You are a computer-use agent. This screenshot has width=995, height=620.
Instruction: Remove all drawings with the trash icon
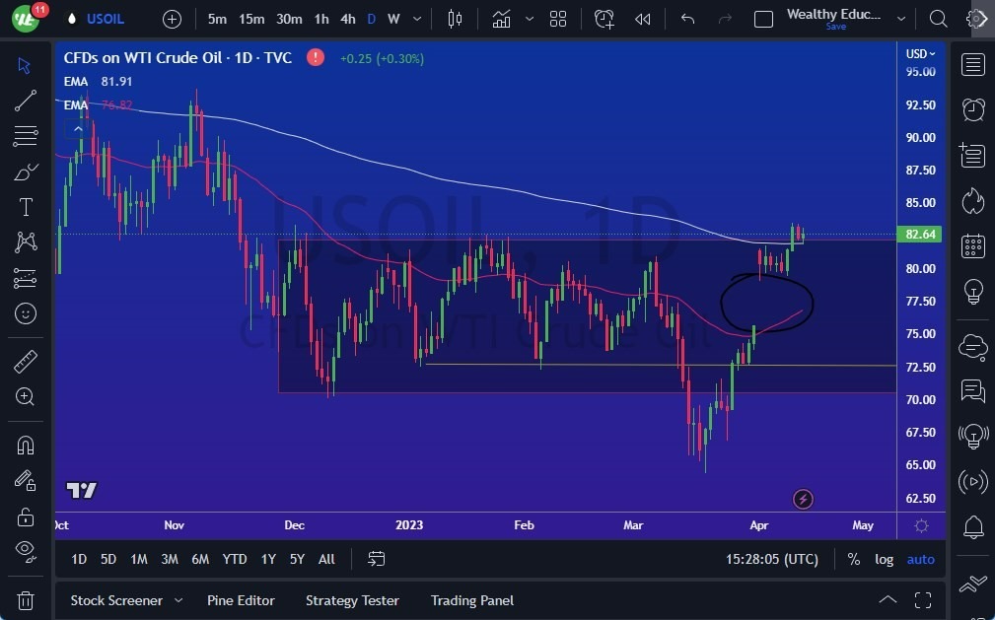tap(25, 600)
